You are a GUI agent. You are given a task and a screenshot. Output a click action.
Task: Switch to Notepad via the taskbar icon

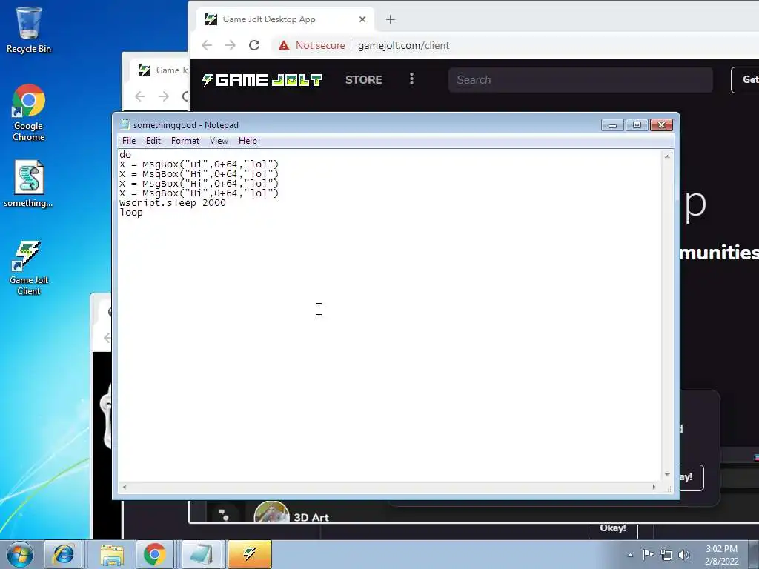[x=202, y=554]
